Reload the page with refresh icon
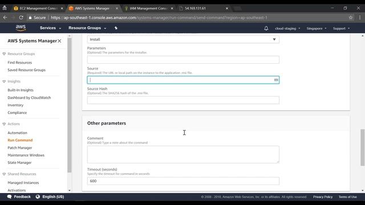Viewport: 365px width, 205px height. click(21, 18)
